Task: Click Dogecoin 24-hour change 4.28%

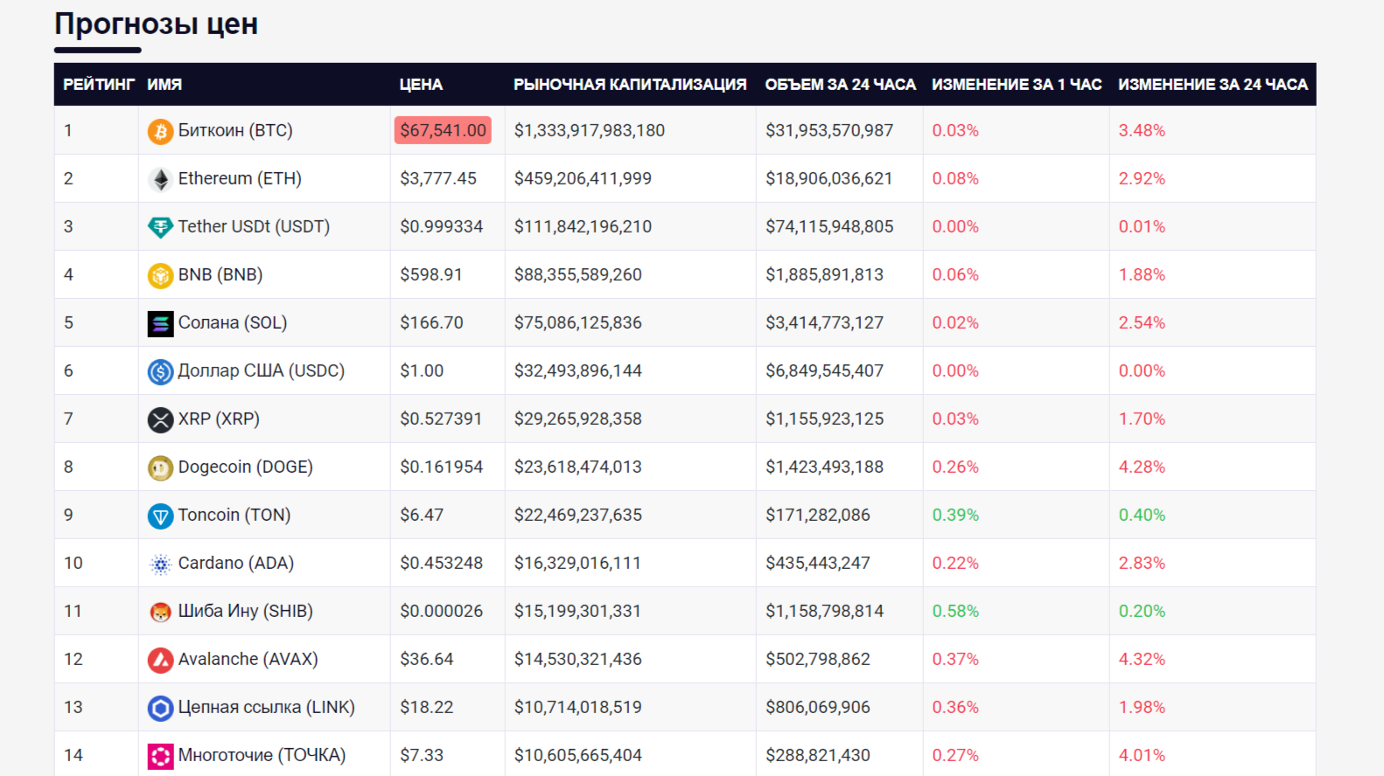Action: (1142, 467)
